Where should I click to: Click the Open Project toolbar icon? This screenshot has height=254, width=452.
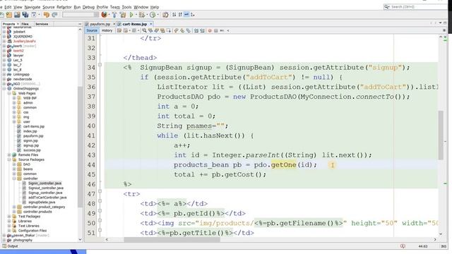(x=17, y=15)
